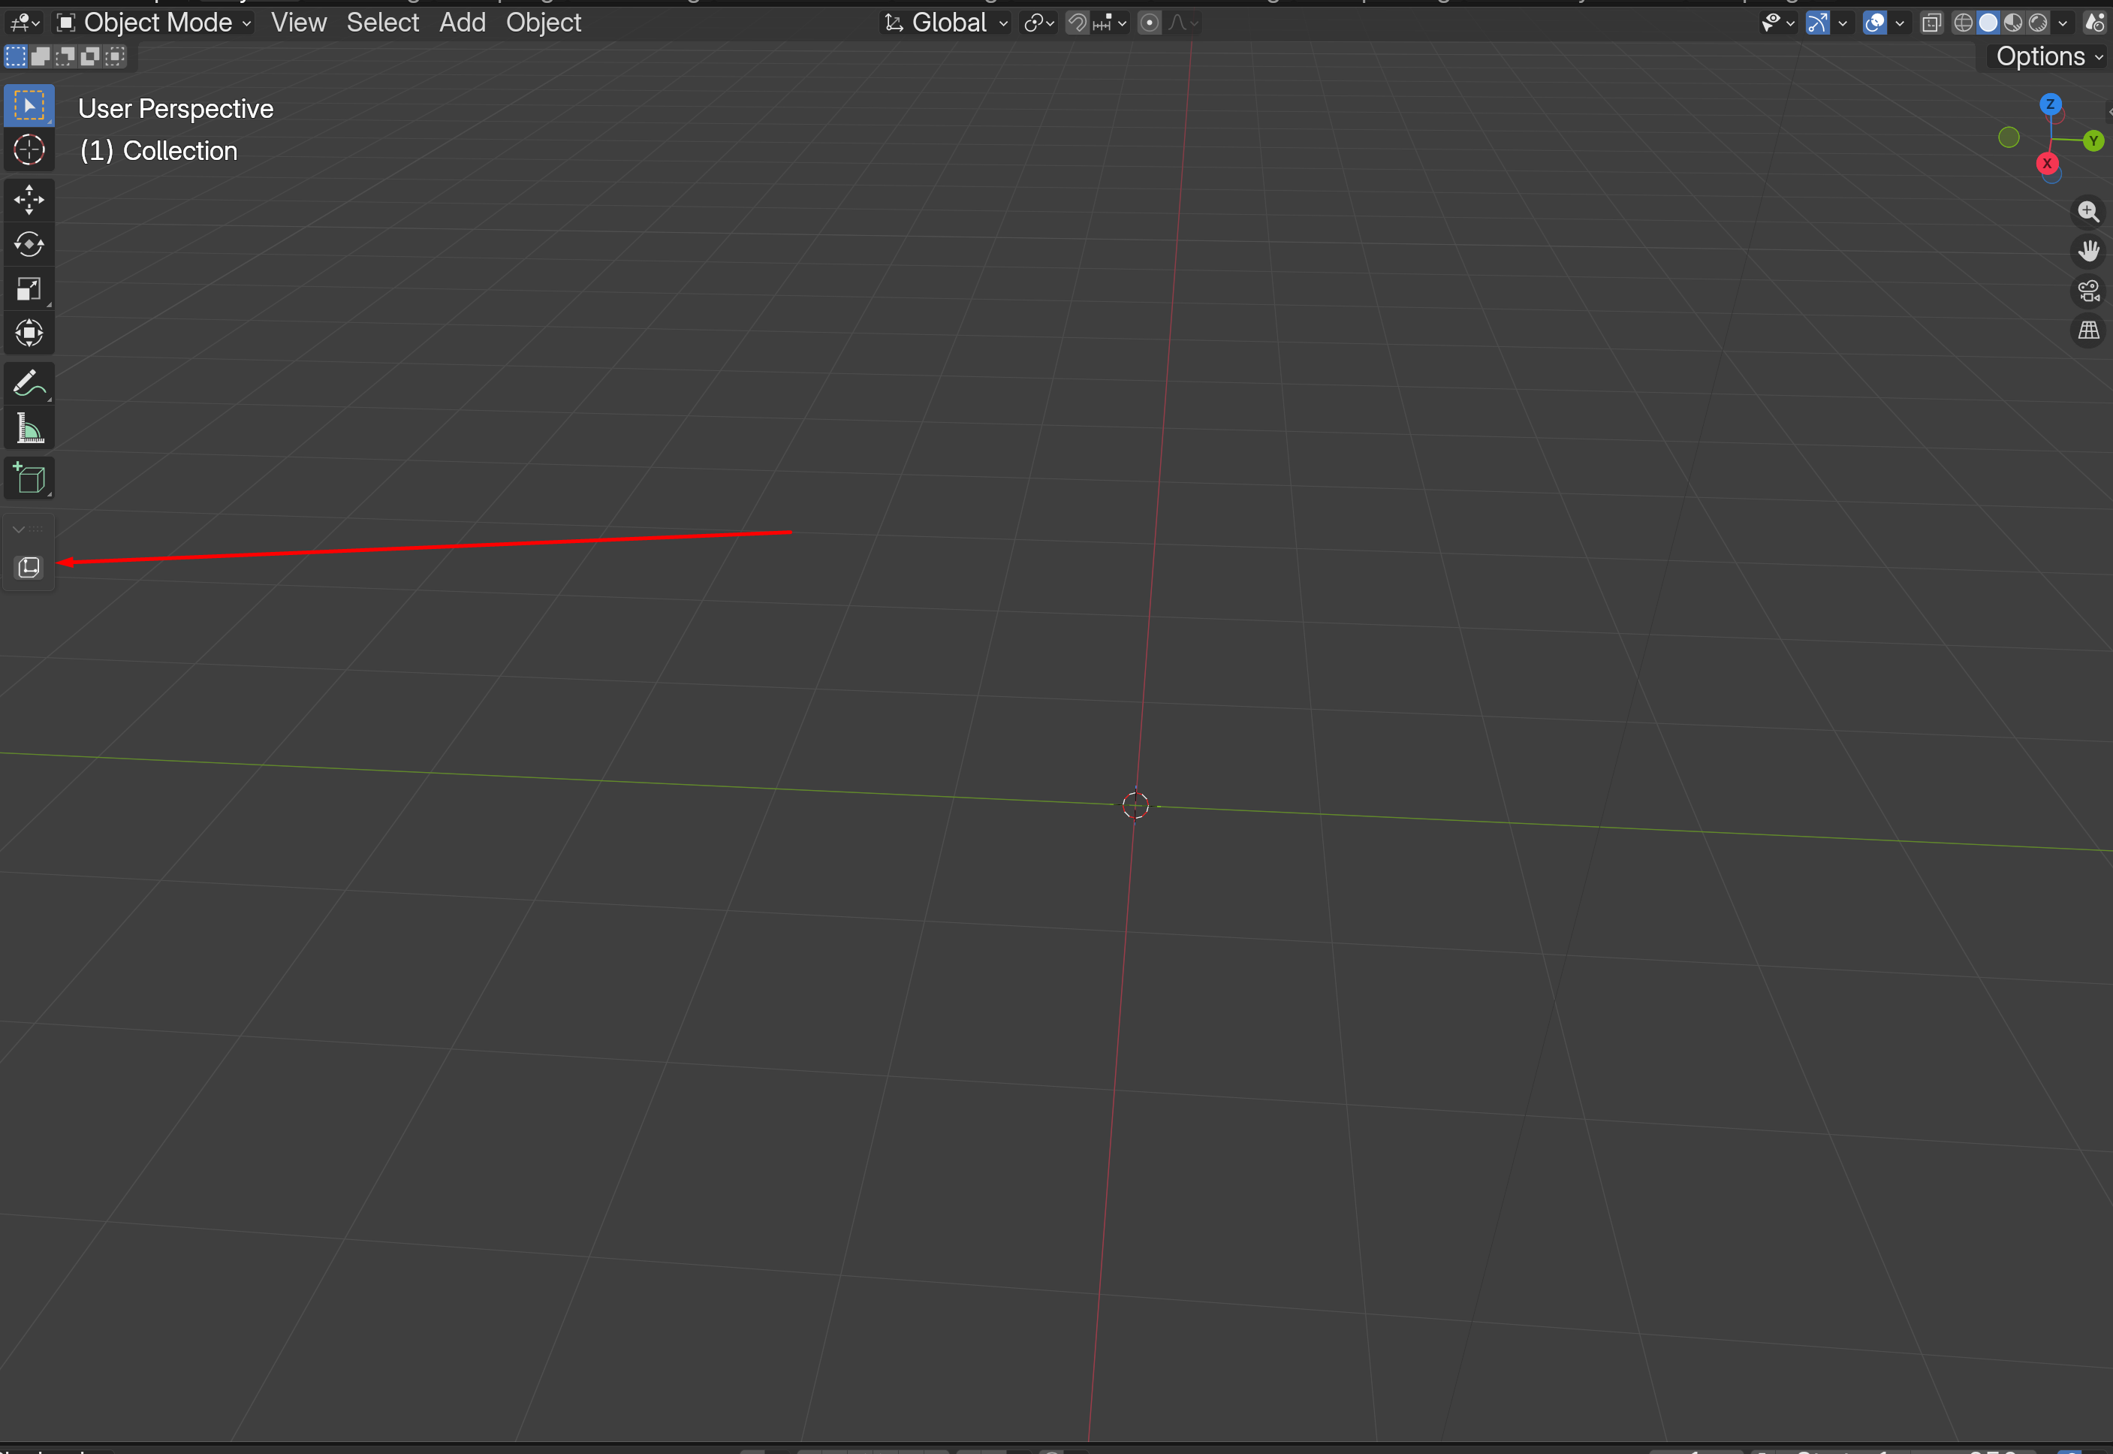Open the Object Mode dropdown
The image size is (2113, 1454).
154,23
